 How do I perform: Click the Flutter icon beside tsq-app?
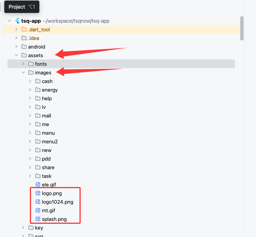click(x=17, y=21)
